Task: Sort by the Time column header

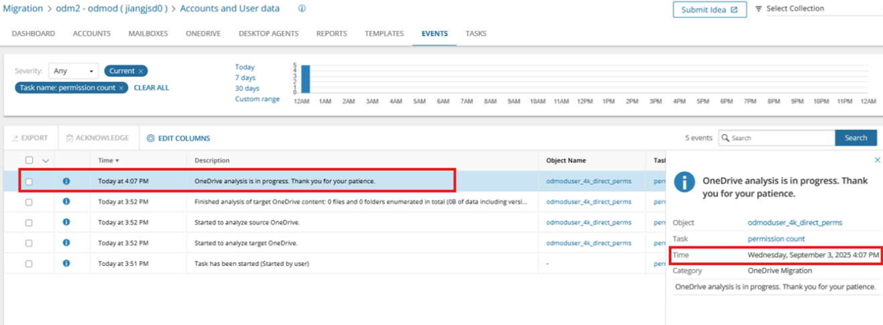Action: pyautogui.click(x=109, y=160)
